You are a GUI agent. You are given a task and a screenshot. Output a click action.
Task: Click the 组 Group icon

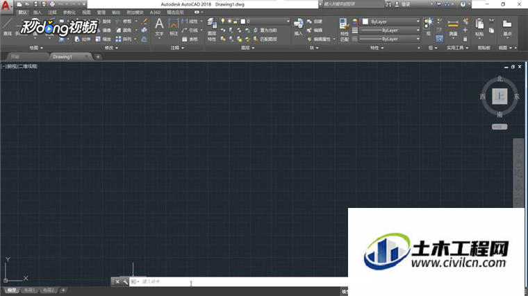tap(429, 27)
